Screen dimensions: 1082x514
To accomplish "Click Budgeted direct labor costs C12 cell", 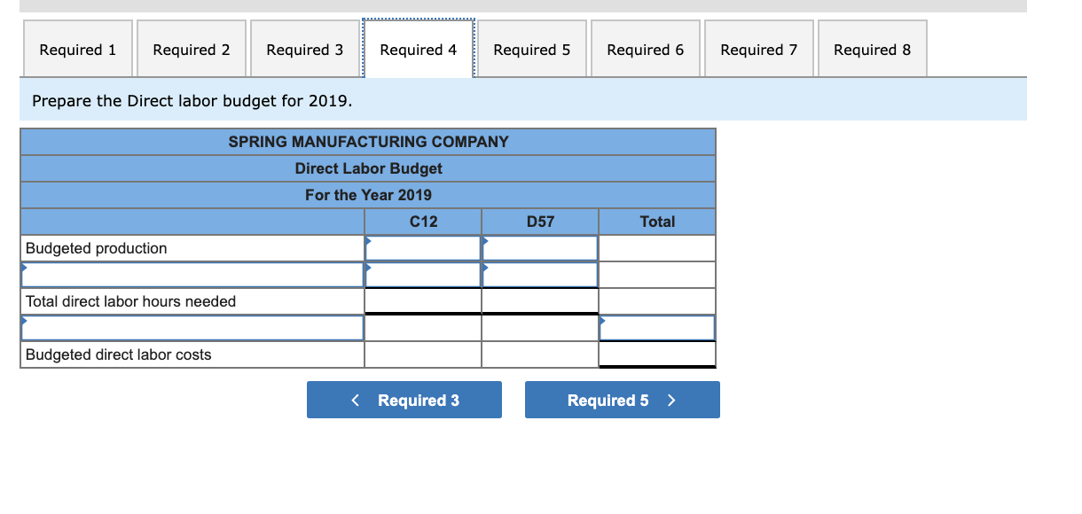I will (x=423, y=354).
